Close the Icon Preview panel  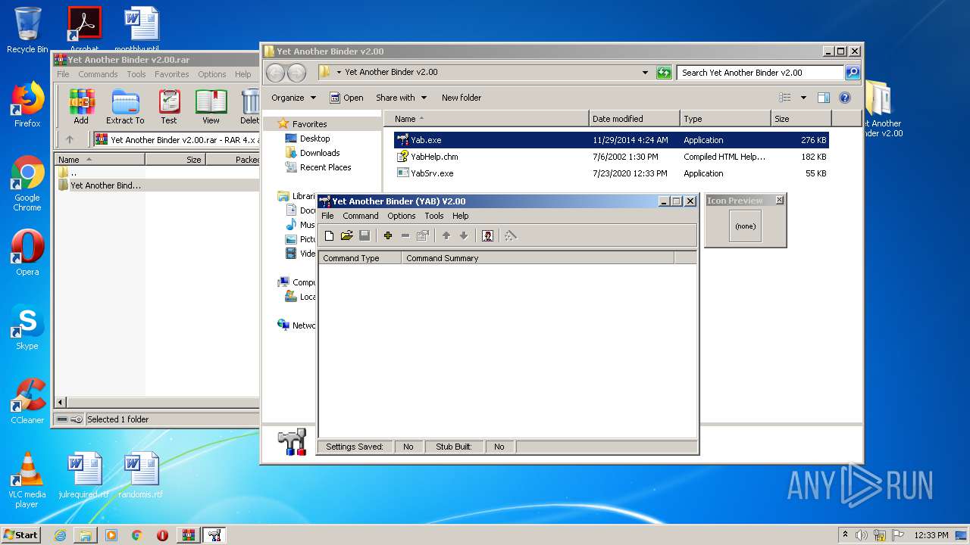(x=779, y=201)
